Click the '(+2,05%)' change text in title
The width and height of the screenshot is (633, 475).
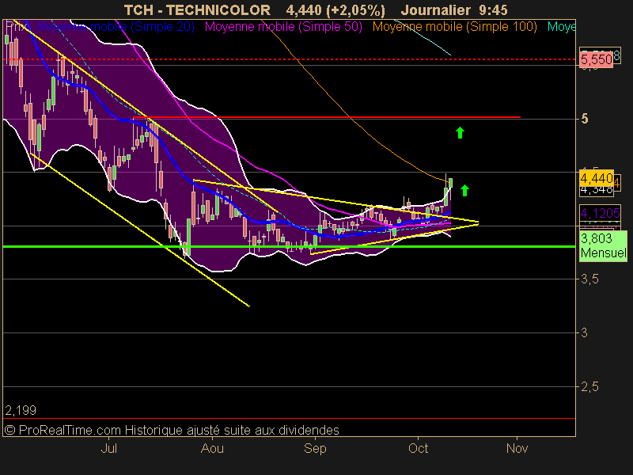tap(355, 9)
